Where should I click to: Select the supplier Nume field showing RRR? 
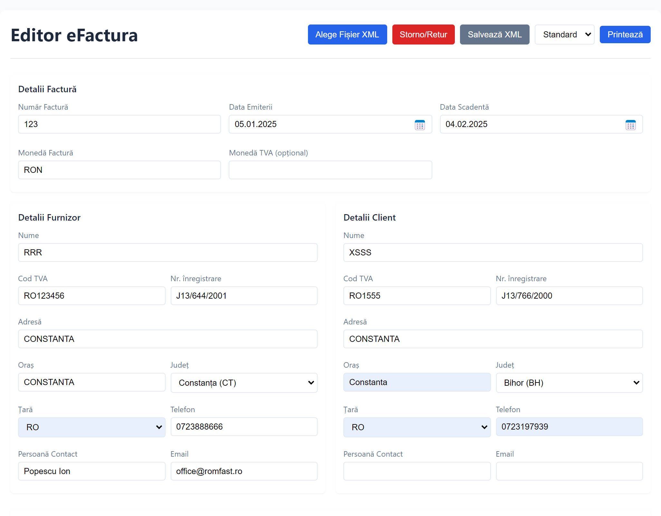pos(168,253)
